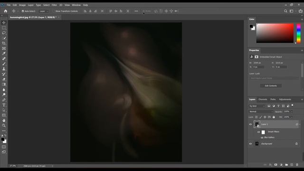Open the Image menu

(22, 5)
